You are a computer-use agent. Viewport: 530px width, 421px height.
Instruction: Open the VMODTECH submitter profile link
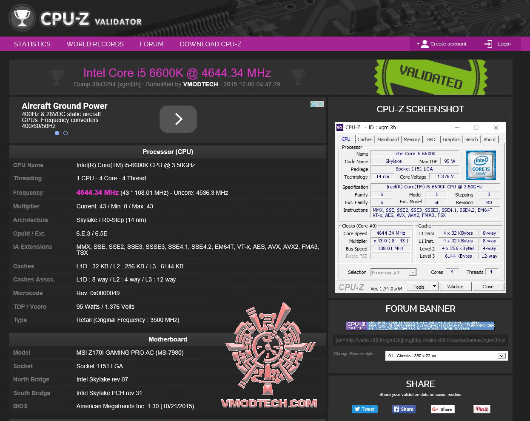(x=200, y=84)
